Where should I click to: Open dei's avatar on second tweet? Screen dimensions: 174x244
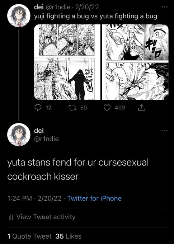point(19,135)
